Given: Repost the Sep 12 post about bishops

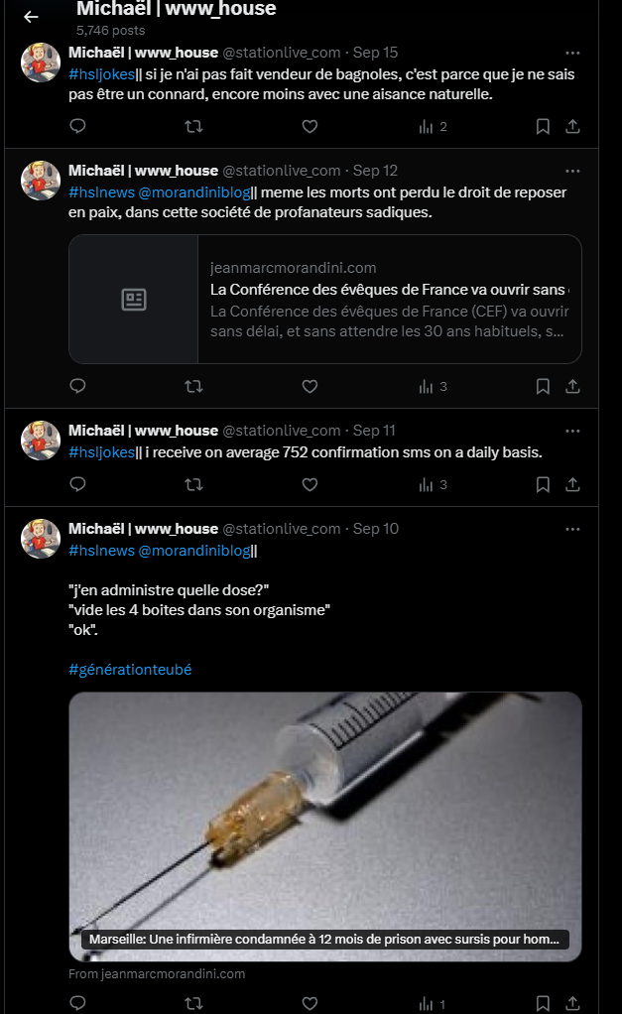Looking at the screenshot, I should 194,386.
